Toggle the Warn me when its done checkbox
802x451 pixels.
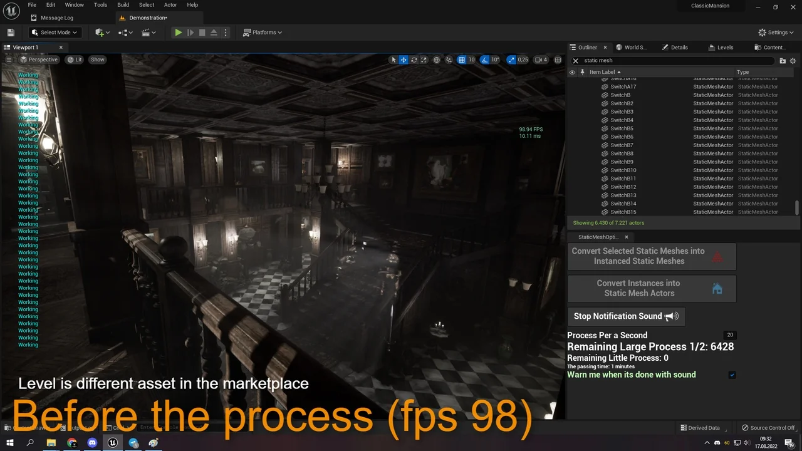click(x=731, y=375)
